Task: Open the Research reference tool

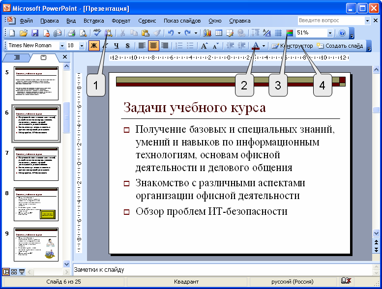Action: pyautogui.click(x=109, y=33)
